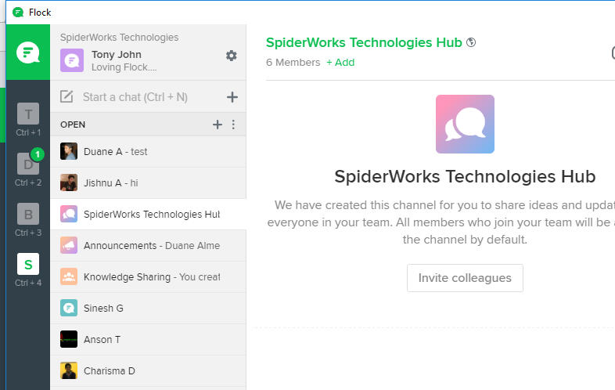Switch to team T workspace

(27, 115)
